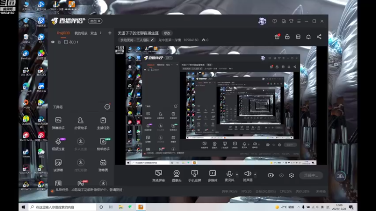Click the 修改 button beside stream title
Image resolution: width=376 pixels, height=211 pixels.
pos(167,33)
